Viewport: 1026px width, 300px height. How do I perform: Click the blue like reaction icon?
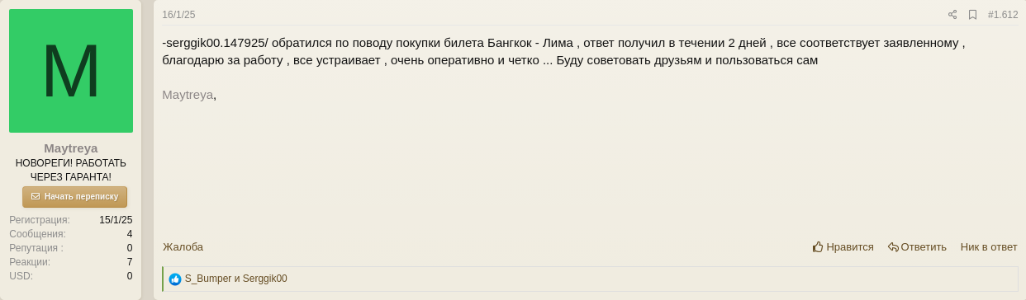[x=175, y=279]
